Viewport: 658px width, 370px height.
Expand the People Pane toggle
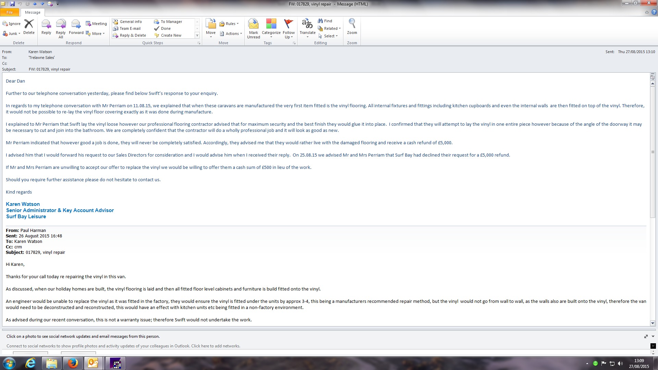click(653, 336)
